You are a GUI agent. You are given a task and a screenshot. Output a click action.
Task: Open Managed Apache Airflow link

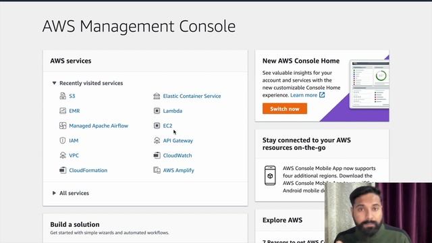point(99,126)
